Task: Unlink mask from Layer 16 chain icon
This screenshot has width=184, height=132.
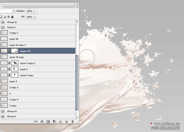Action: pyautogui.click(x=9, y=51)
